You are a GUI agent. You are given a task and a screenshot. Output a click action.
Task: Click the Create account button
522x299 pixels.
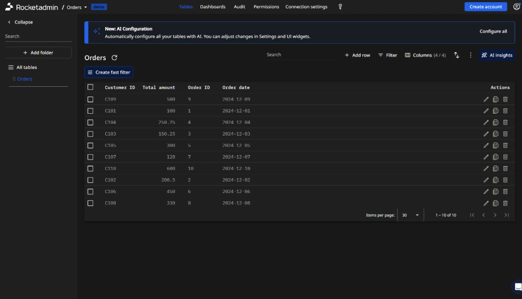click(x=485, y=6)
